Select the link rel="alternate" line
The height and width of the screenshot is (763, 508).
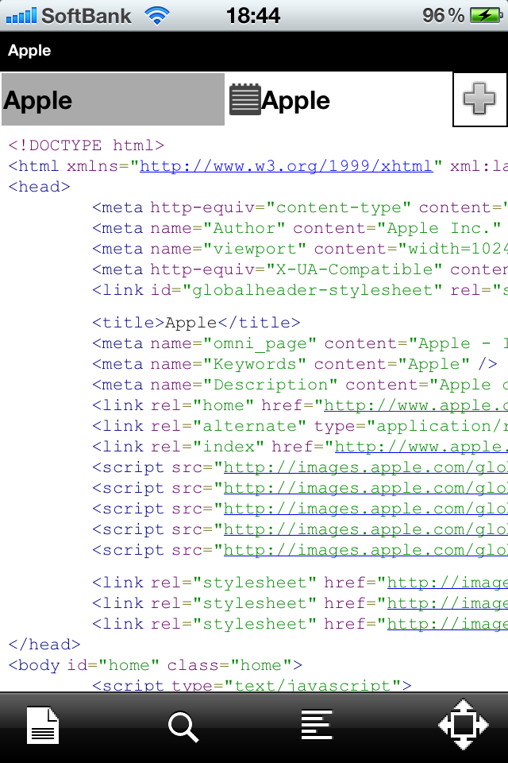tap(300, 426)
